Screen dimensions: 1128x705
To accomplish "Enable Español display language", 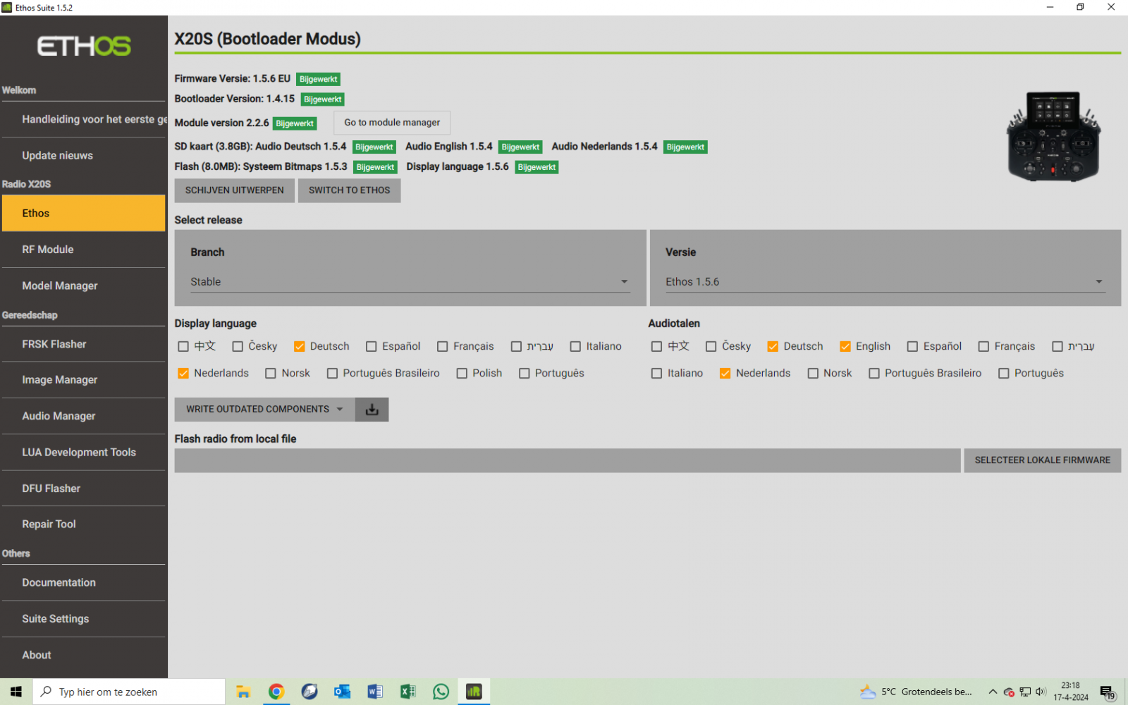I will (372, 346).
